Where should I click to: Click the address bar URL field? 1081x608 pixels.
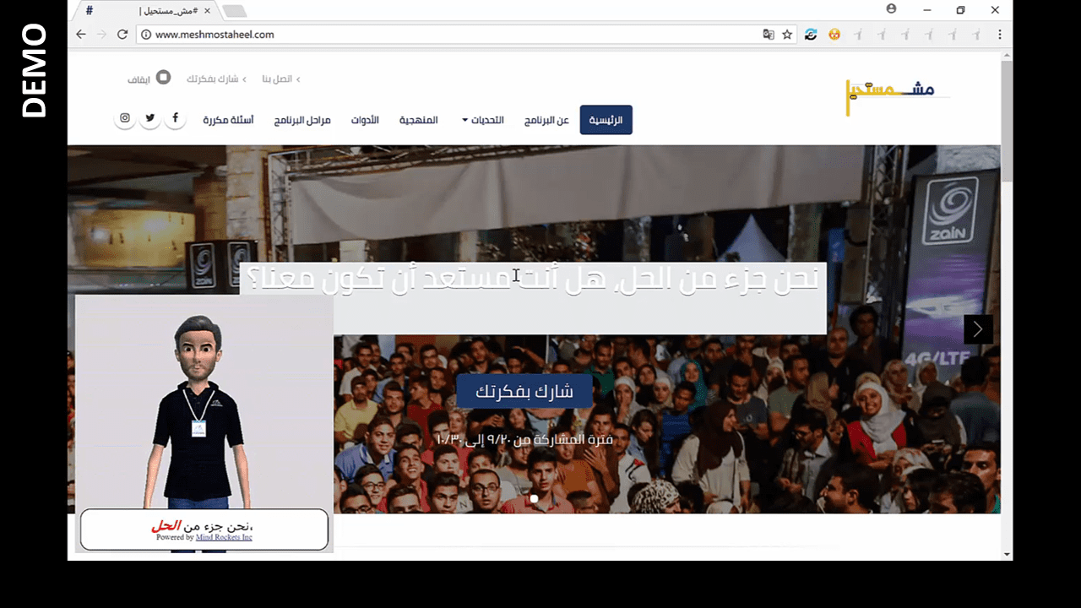click(x=456, y=35)
